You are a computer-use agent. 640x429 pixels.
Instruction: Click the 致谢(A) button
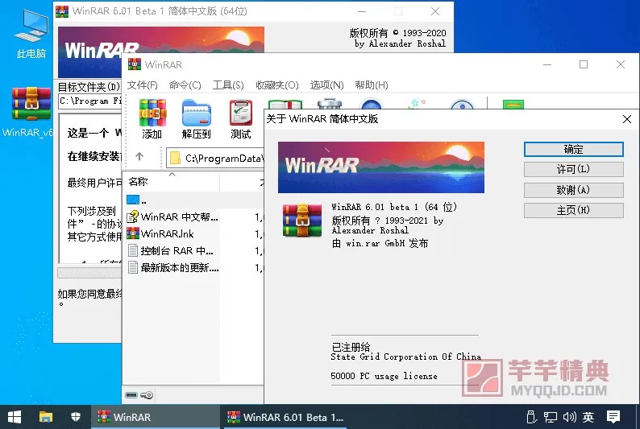(x=573, y=190)
